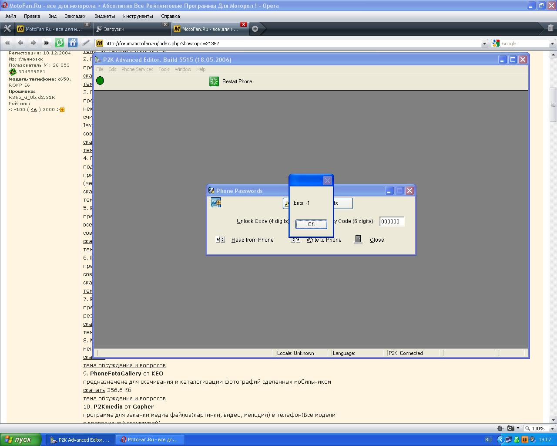
Task: Click rating number 46 link
Action: click(34, 110)
